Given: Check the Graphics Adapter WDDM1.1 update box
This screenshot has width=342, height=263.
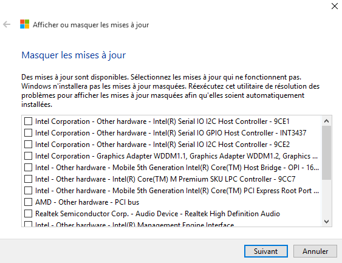Looking at the screenshot, I should pyautogui.click(x=28, y=156).
